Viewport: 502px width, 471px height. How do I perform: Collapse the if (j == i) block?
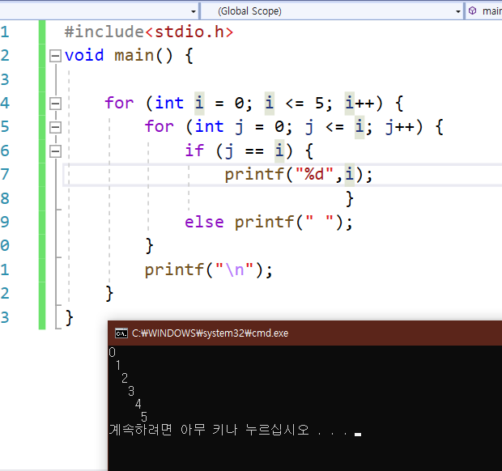(x=55, y=151)
